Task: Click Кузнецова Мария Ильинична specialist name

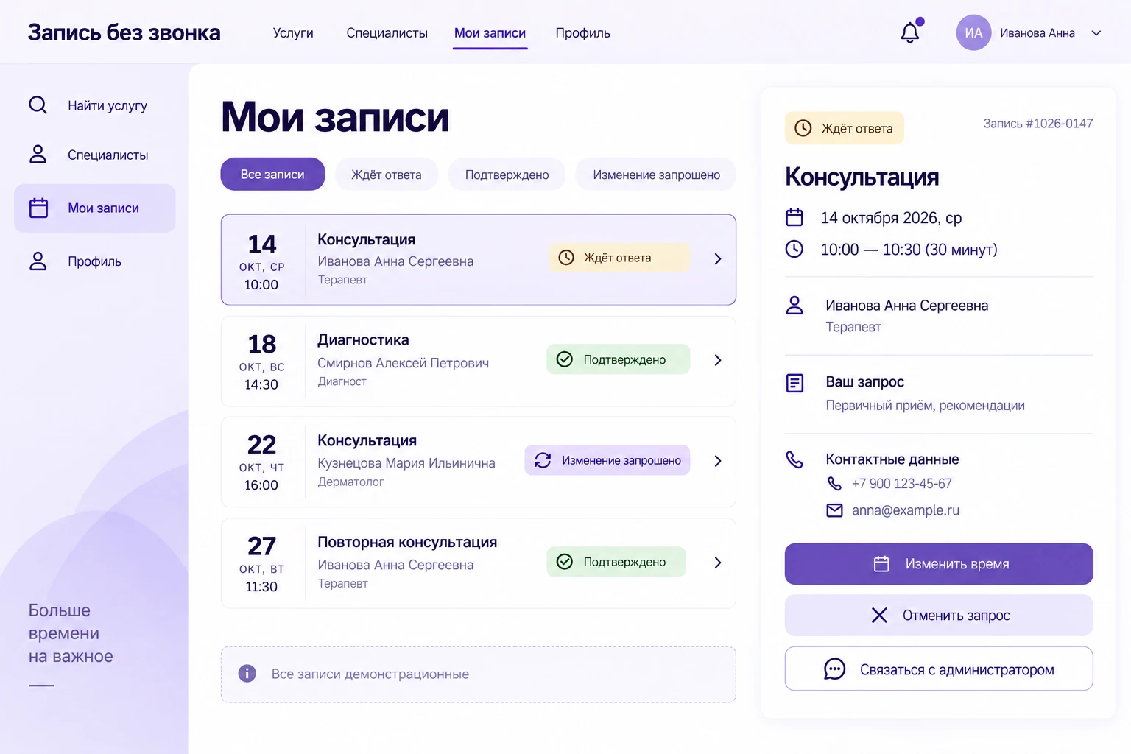Action: 406,463
